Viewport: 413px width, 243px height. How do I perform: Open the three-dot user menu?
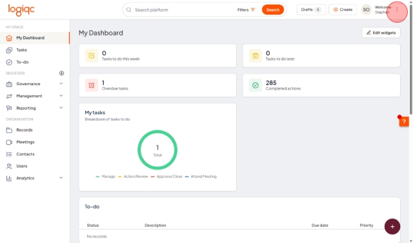[x=397, y=10]
